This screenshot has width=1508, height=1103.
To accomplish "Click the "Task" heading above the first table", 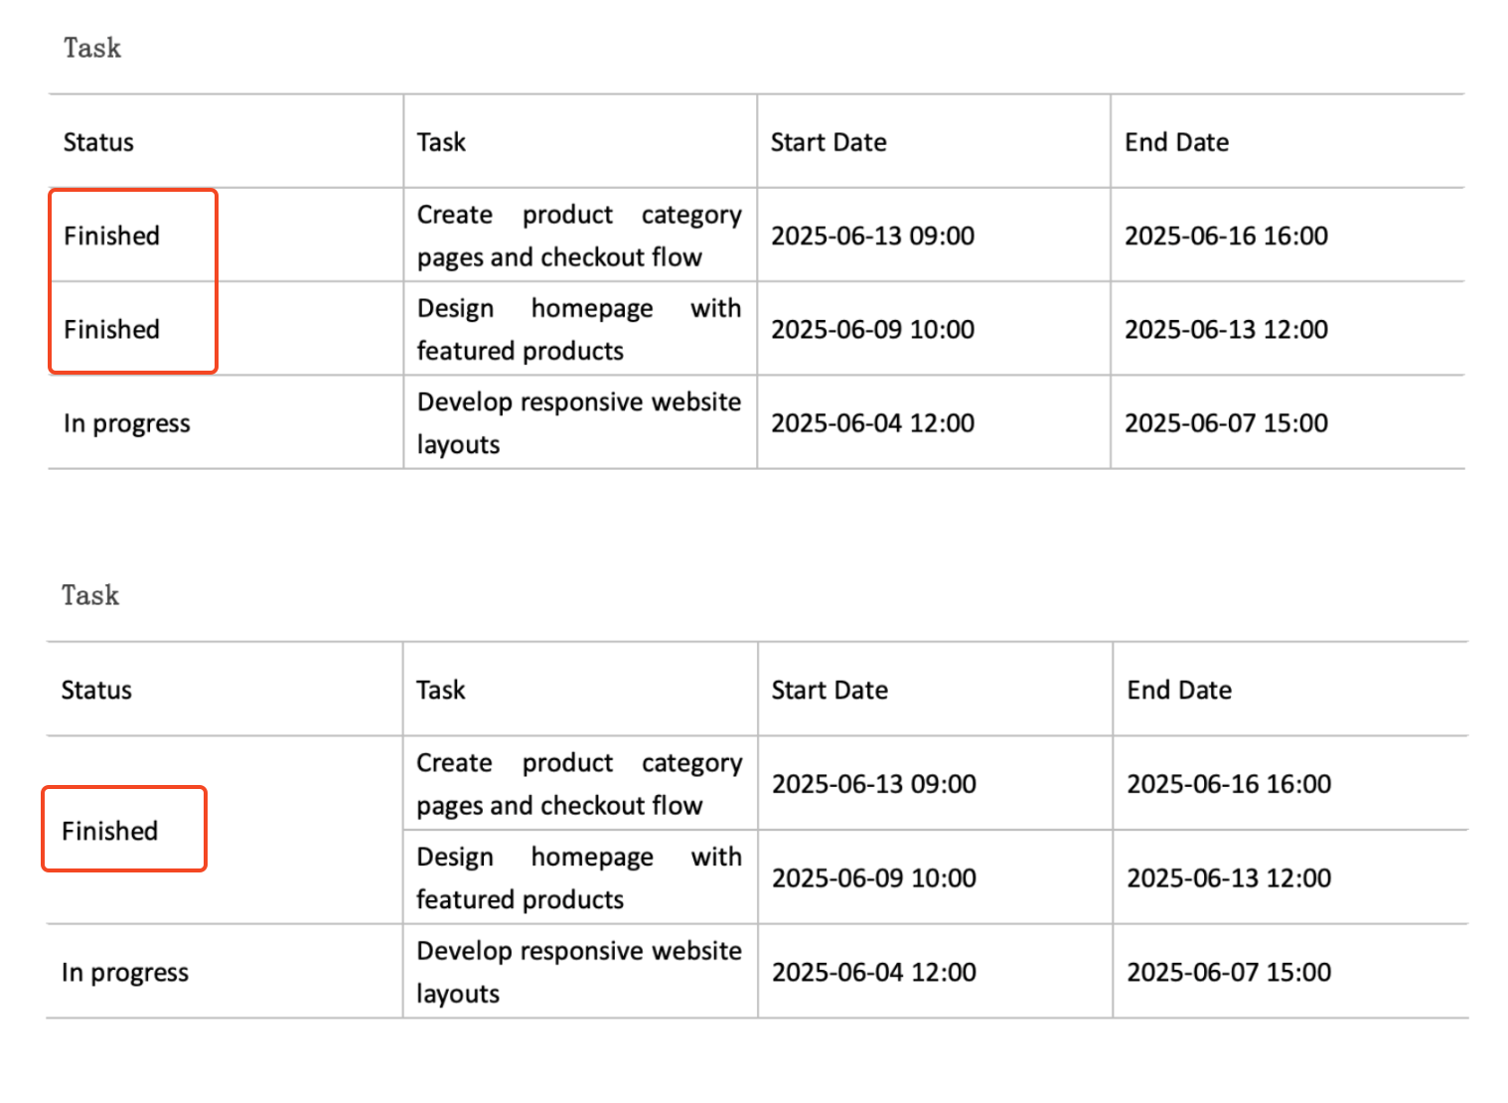I will (92, 48).
